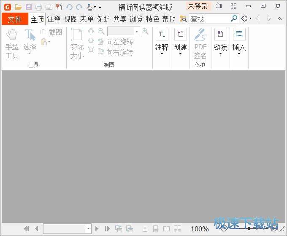Click the magnifier search button

pyautogui.click(x=234, y=19)
